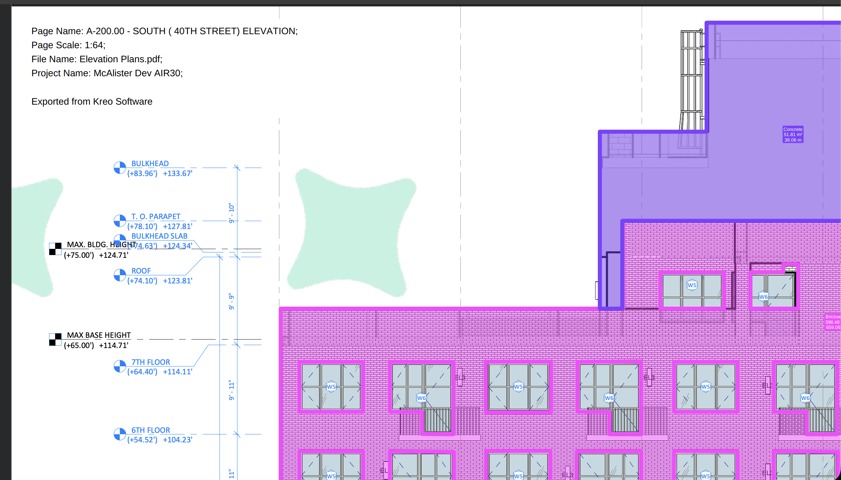
Task: Click the BULKHEAD level marker circle
Action: pos(120,168)
